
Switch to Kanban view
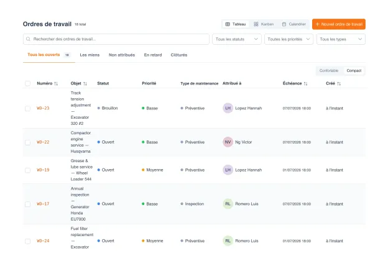pos(264,24)
